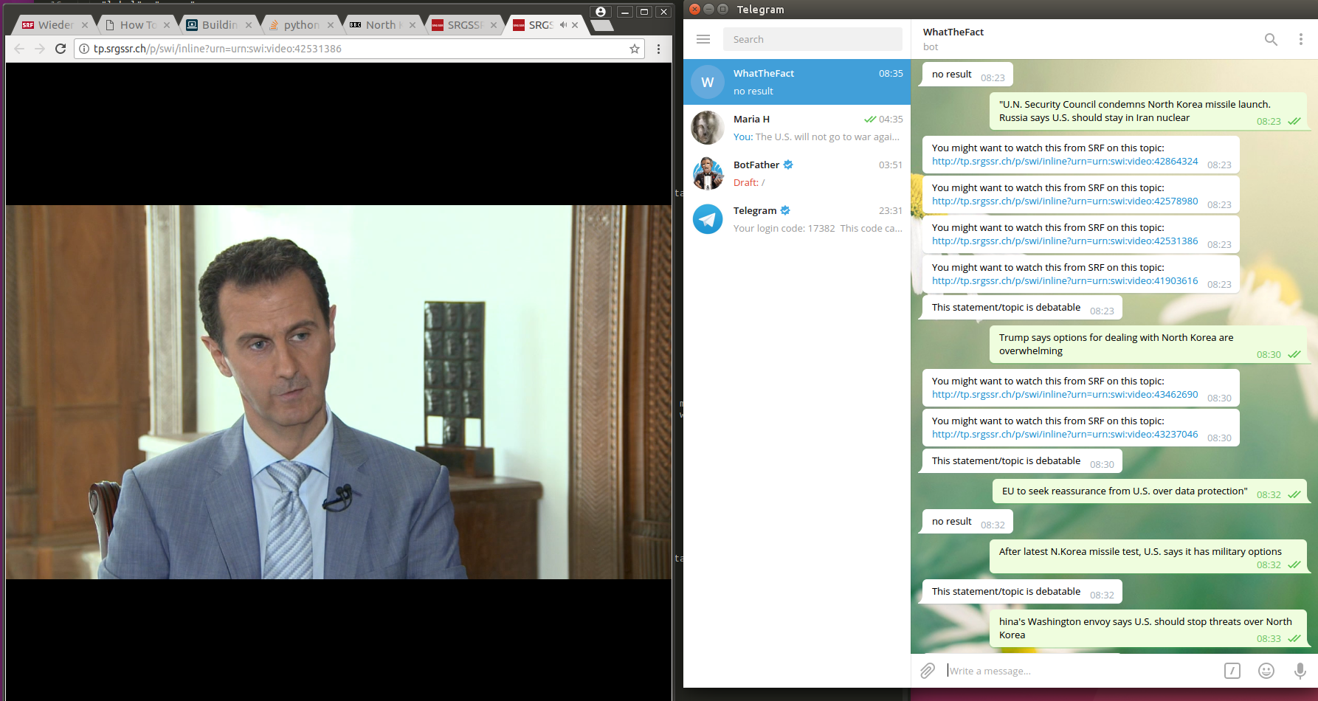The image size is (1318, 701).
Task: Maximize the Chrome window
Action: (x=644, y=12)
